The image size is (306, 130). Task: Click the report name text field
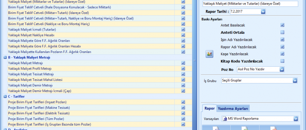point(250,4)
